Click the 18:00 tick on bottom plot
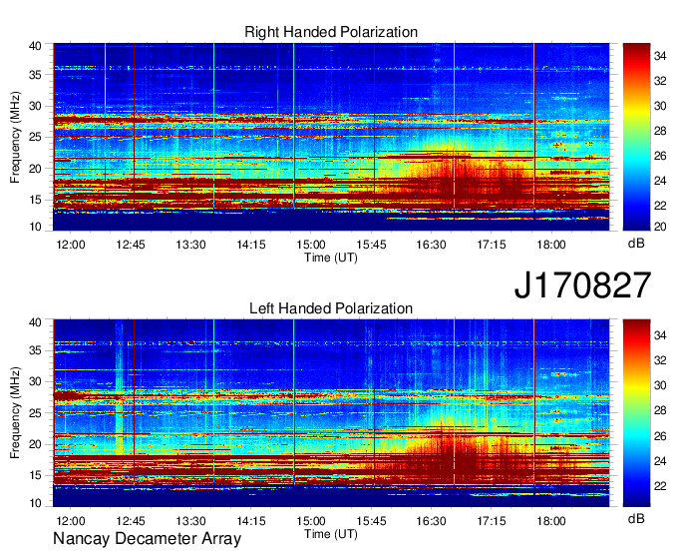 pos(551,521)
